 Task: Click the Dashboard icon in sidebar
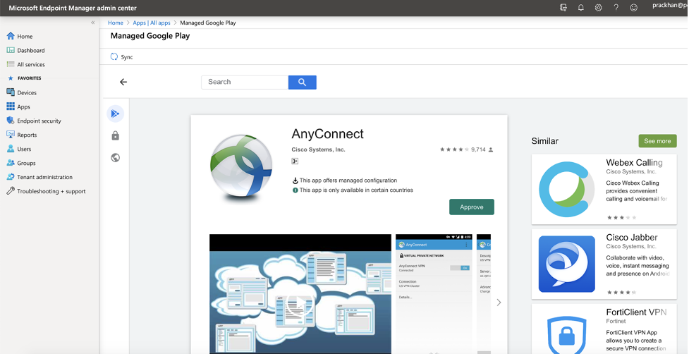coord(11,50)
